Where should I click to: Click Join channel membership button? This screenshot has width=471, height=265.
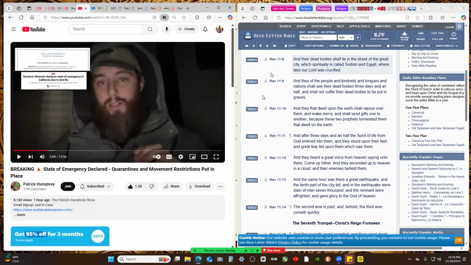[68, 186]
